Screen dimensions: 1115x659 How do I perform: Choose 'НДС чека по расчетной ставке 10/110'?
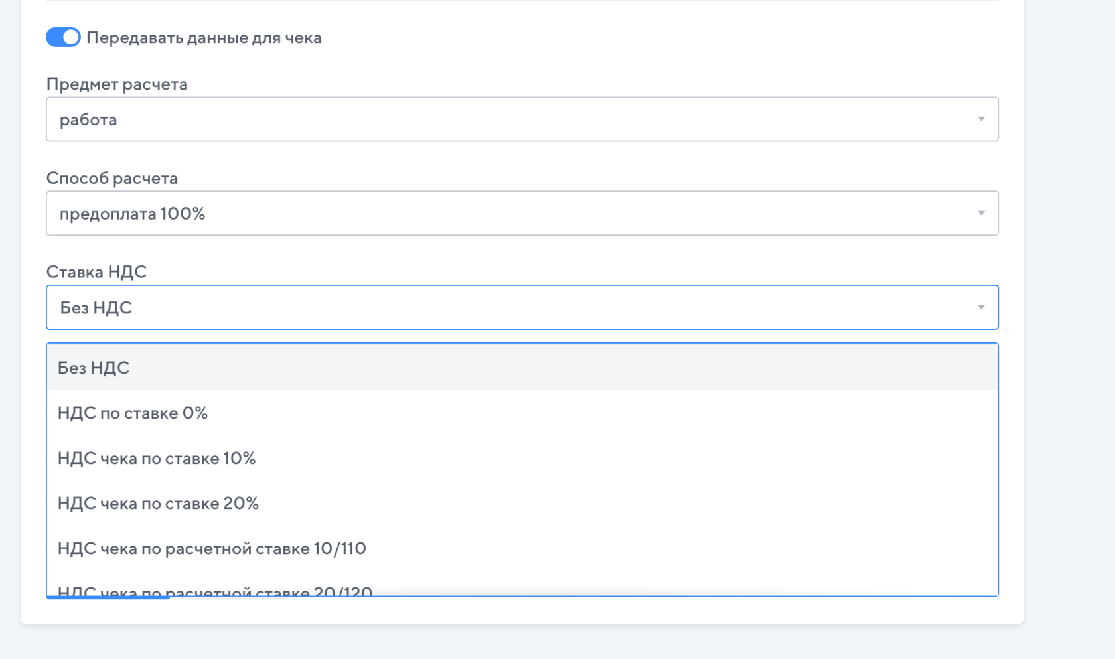coord(212,548)
